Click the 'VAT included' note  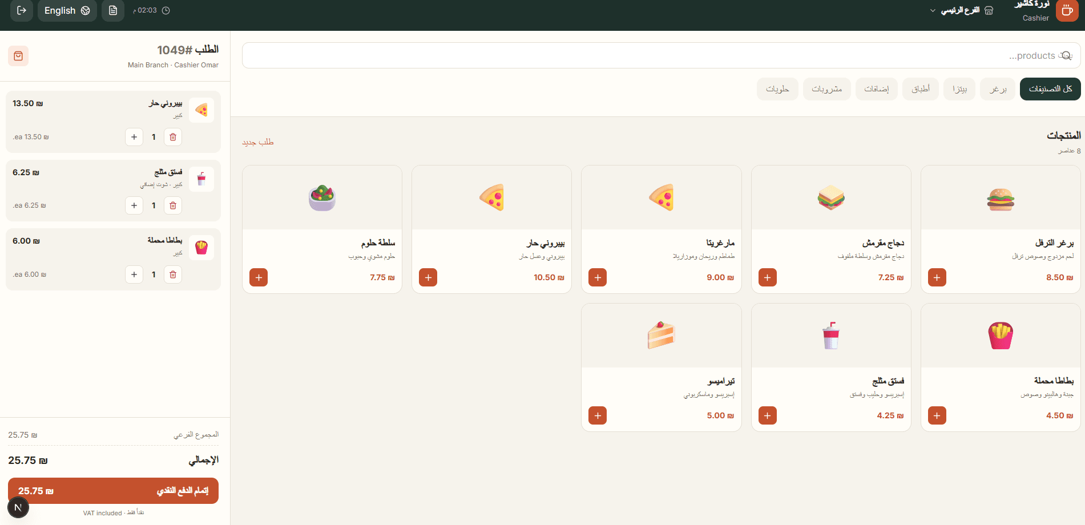click(102, 513)
